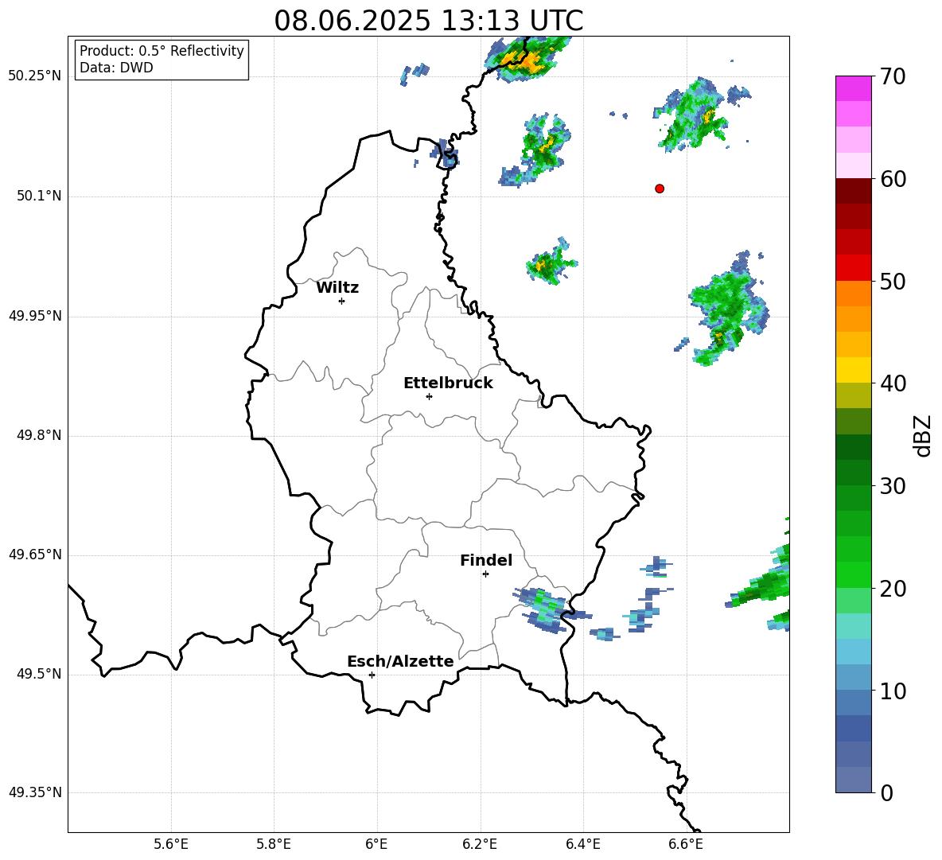Image resolution: width=942 pixels, height=860 pixels.
Task: Click the 5.6°E longitude label
Action: point(171,844)
